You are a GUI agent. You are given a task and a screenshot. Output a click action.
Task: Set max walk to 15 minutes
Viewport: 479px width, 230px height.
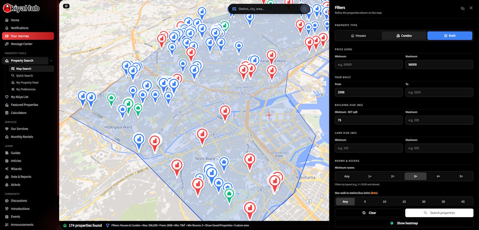404,202
